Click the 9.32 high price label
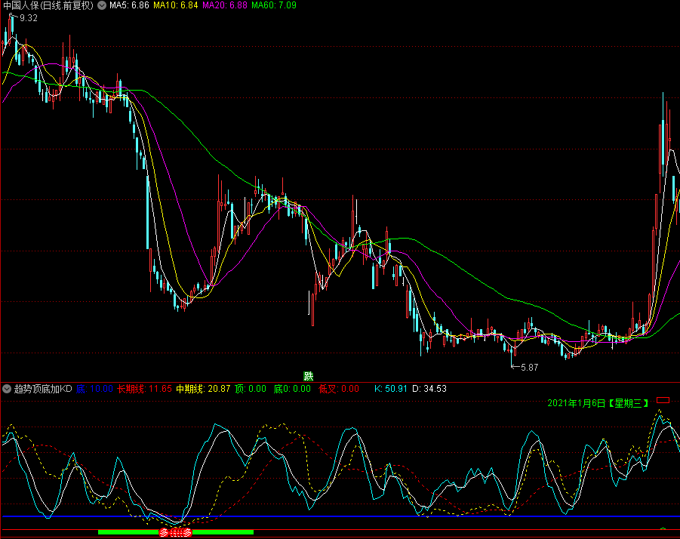This screenshot has width=680, height=539. pyautogui.click(x=29, y=18)
